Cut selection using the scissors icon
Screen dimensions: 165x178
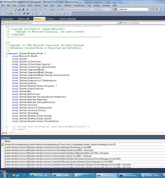click(x=27, y=9)
